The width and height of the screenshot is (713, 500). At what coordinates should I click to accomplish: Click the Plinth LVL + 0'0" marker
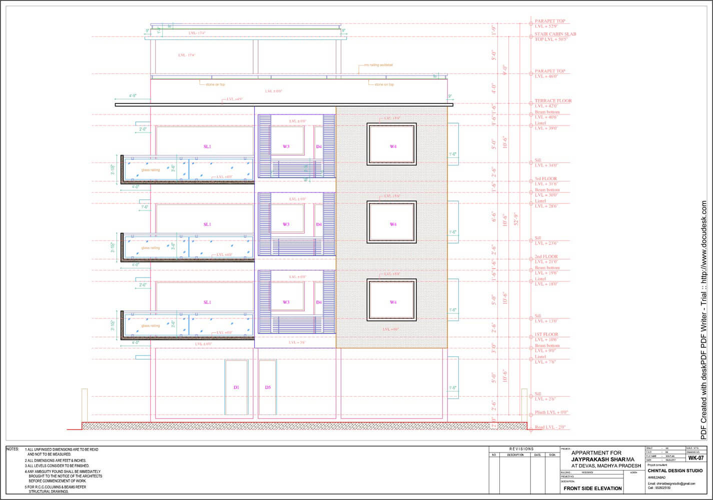(550, 412)
